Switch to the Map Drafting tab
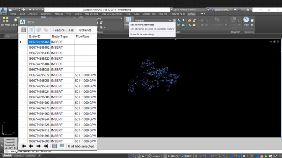Screen dimensions: 282x158 point(91,14)
